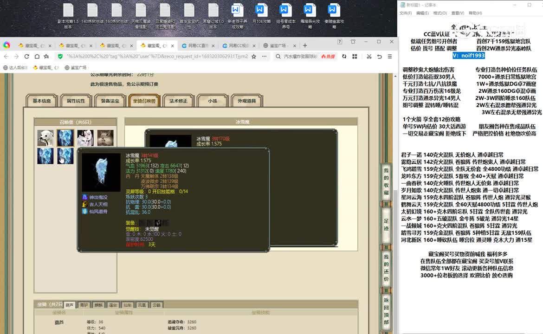Open the 160炼狱总结 desktop file

[x=116, y=14]
